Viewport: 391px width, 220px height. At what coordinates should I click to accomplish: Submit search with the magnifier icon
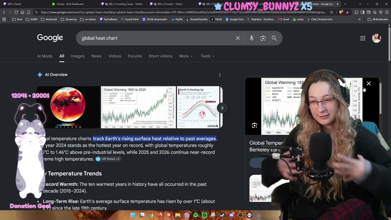tap(274, 38)
